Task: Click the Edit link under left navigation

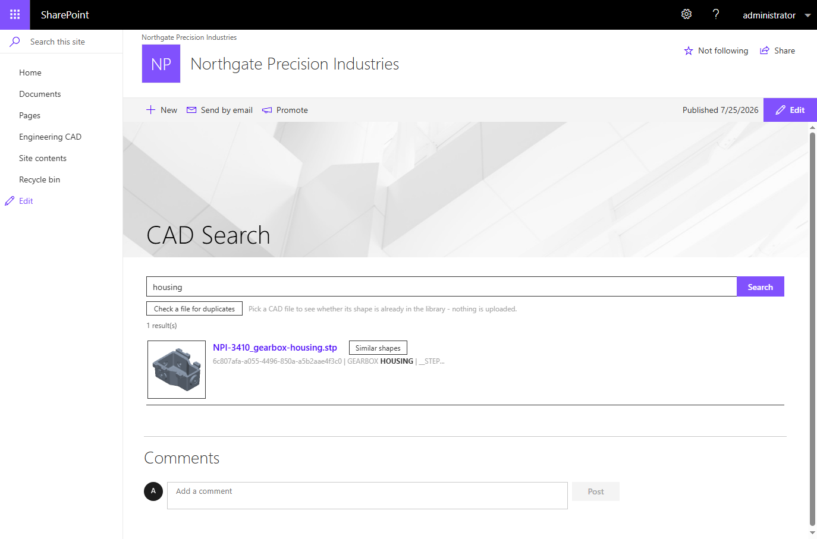Action: (x=26, y=201)
